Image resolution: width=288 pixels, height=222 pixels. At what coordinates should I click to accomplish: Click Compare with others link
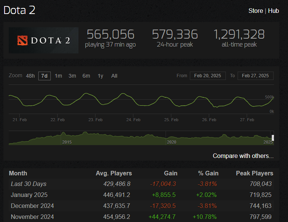coord(243,156)
